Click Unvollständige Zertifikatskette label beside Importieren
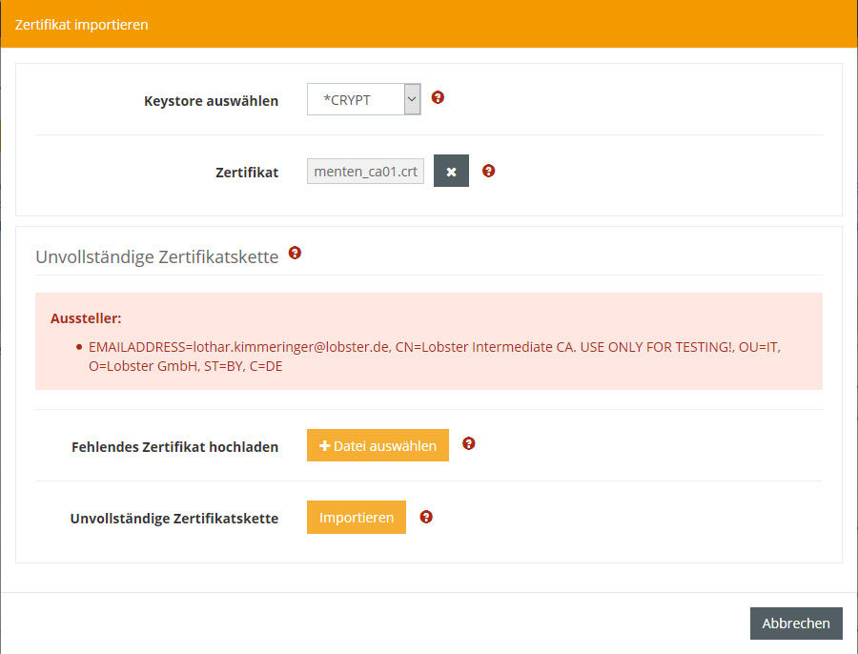The height and width of the screenshot is (654, 858). click(174, 519)
